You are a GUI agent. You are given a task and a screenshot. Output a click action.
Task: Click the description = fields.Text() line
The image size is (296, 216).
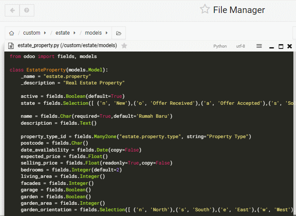pyautogui.click(x=59, y=123)
